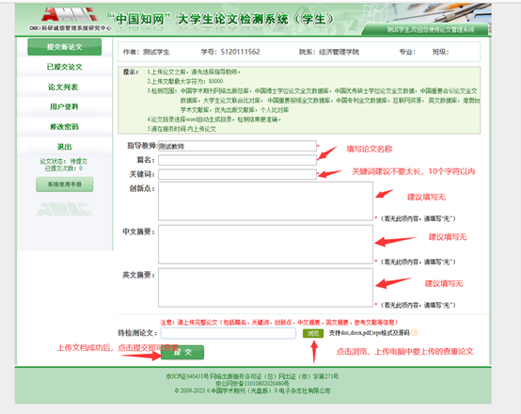
Task: Click the author name 测试学生
Action: [156, 52]
